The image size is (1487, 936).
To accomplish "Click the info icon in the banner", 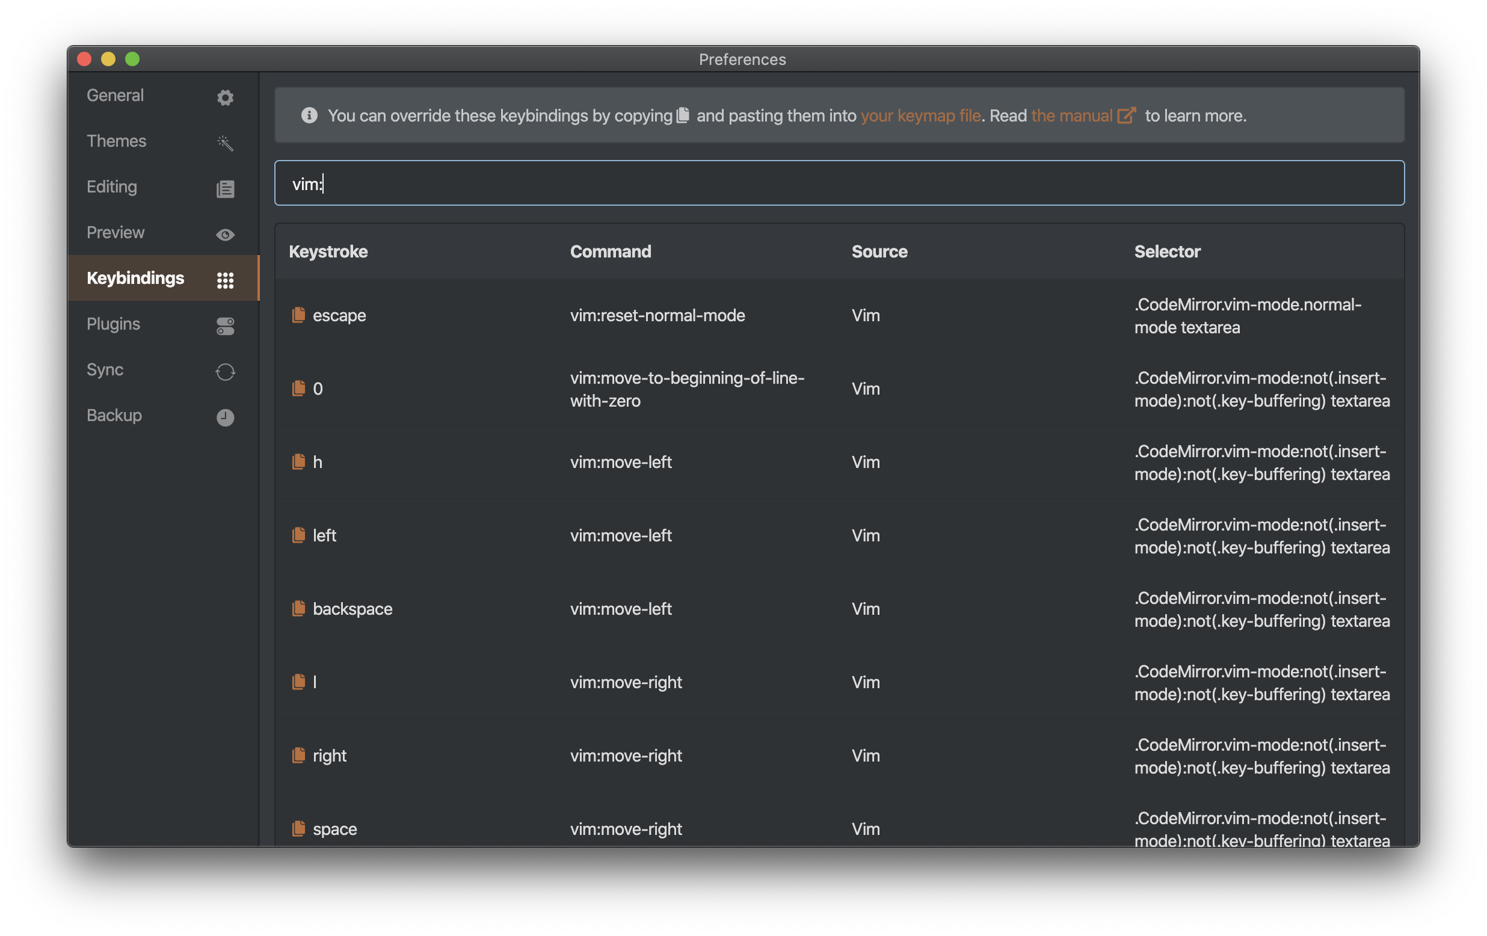I will [309, 115].
